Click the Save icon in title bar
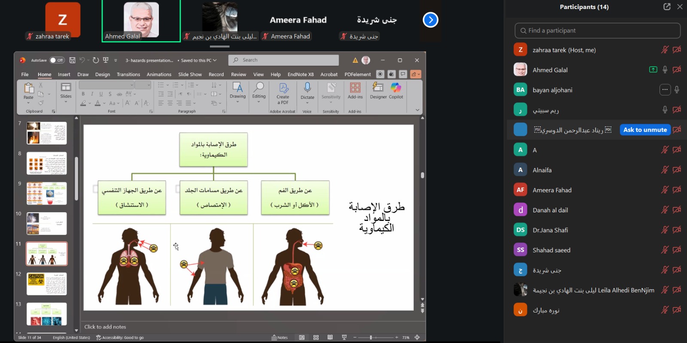This screenshot has height=343, width=687. (72, 60)
